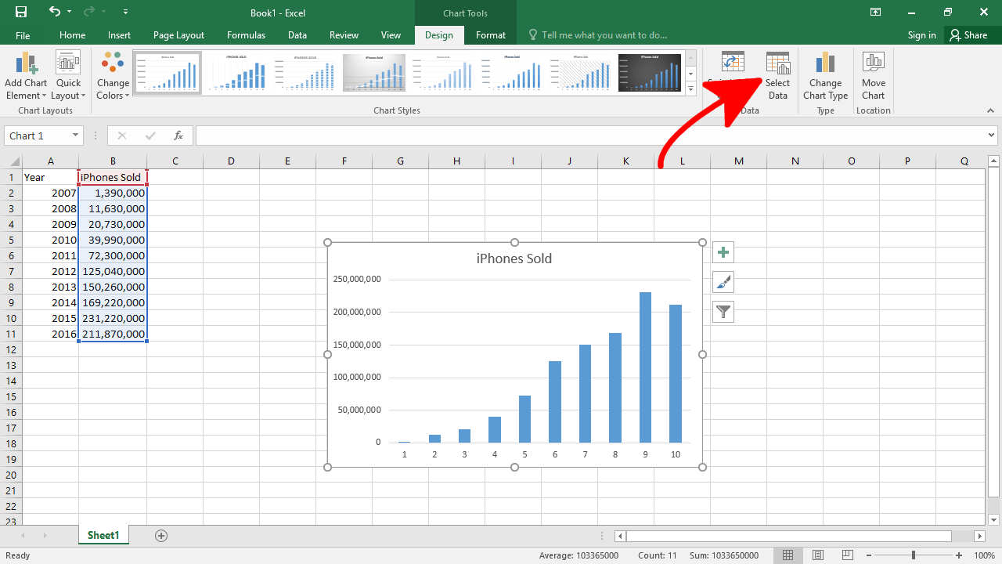Click zoom out minus button
Screen dimensions: 1002x564
click(x=870, y=555)
